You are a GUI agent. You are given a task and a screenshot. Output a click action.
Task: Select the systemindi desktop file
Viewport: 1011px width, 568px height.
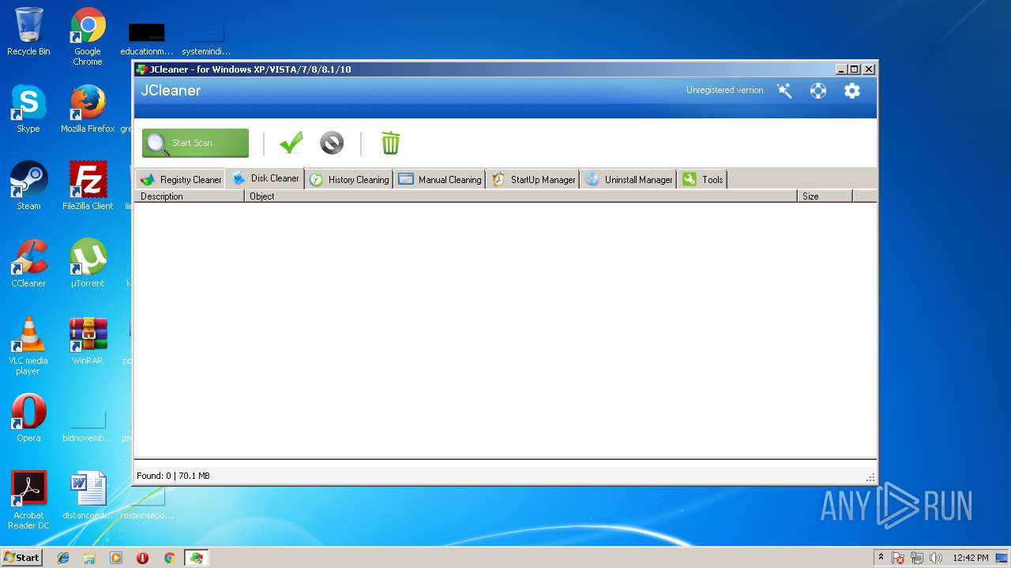click(206, 39)
